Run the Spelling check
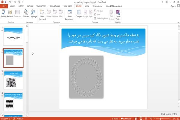This screenshot has width=180, height=120. tap(3, 14)
